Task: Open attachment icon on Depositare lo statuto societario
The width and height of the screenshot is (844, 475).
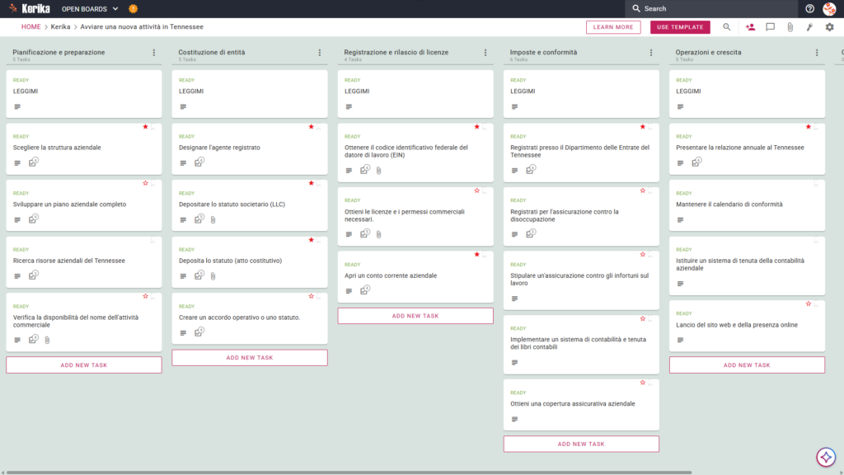Action: click(213, 219)
